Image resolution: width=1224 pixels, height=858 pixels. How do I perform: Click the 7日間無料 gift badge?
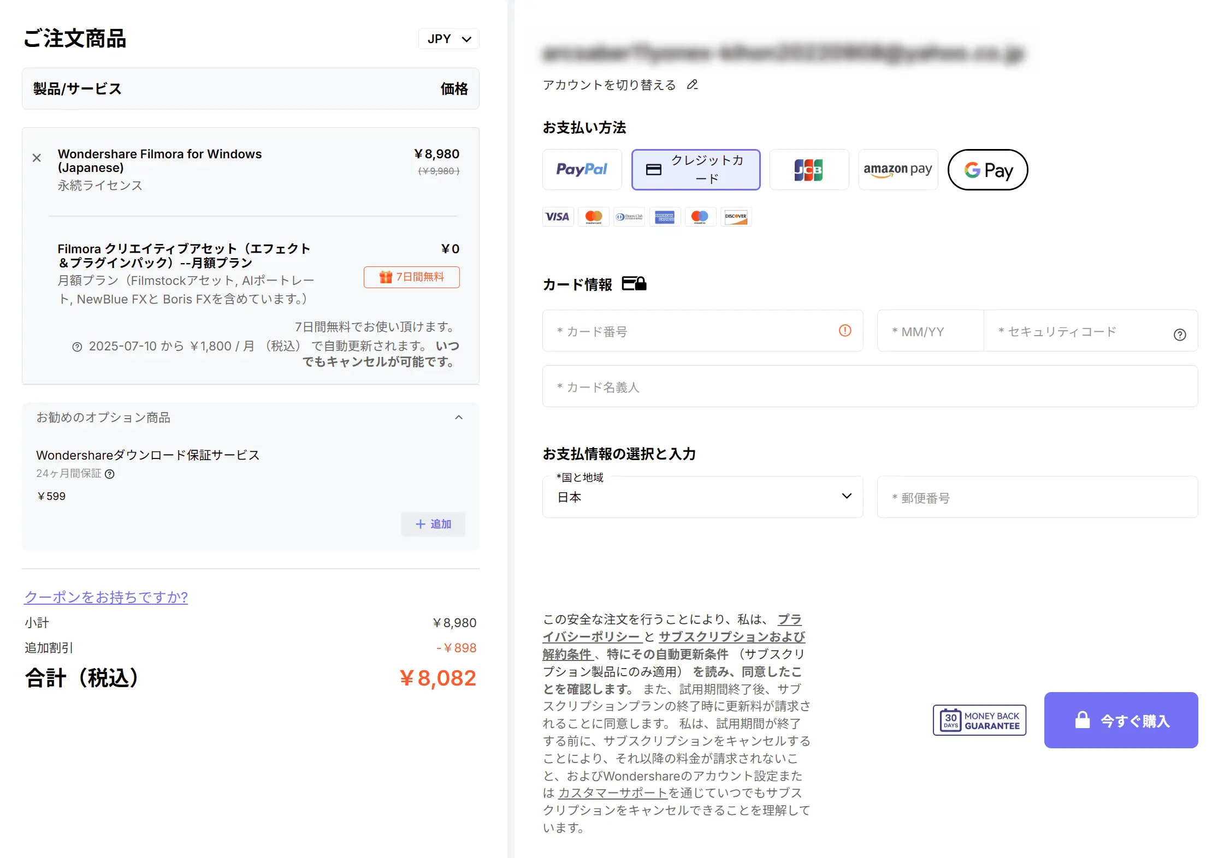412,277
